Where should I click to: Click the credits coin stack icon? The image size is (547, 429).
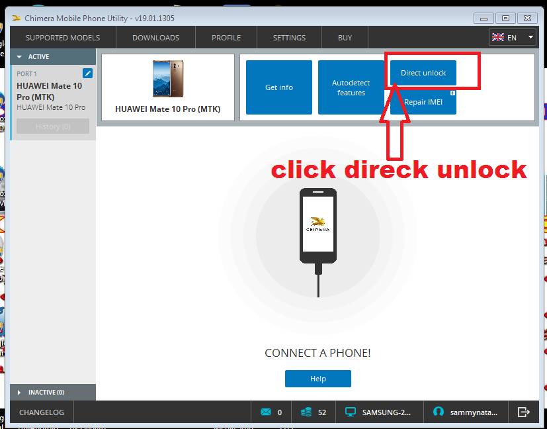306,412
